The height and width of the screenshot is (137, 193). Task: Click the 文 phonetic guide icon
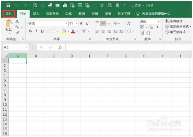pos(84,31)
